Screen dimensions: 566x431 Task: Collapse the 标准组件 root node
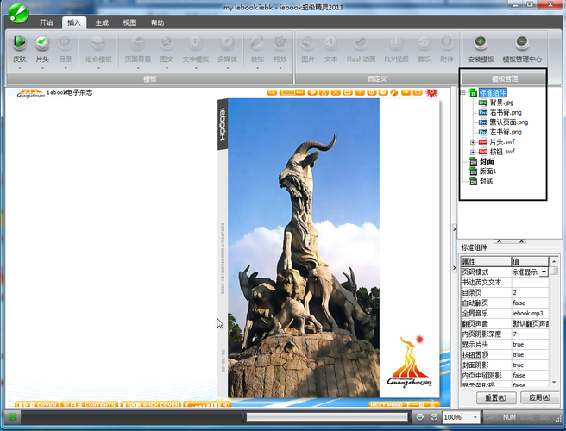(463, 92)
